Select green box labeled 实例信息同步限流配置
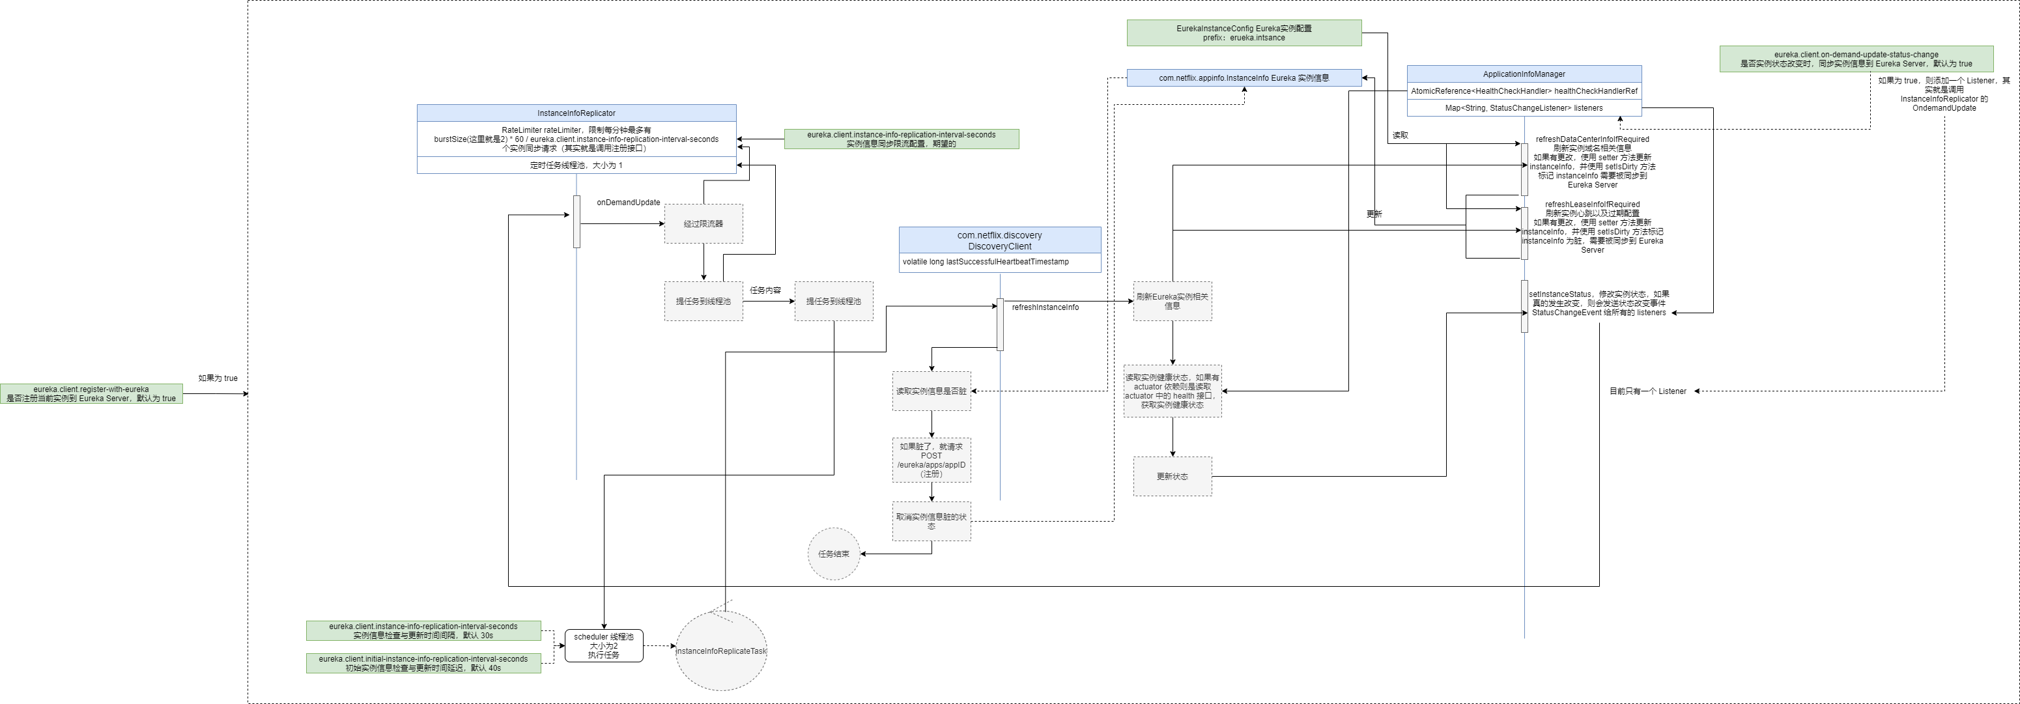2020x704 pixels. [901, 139]
